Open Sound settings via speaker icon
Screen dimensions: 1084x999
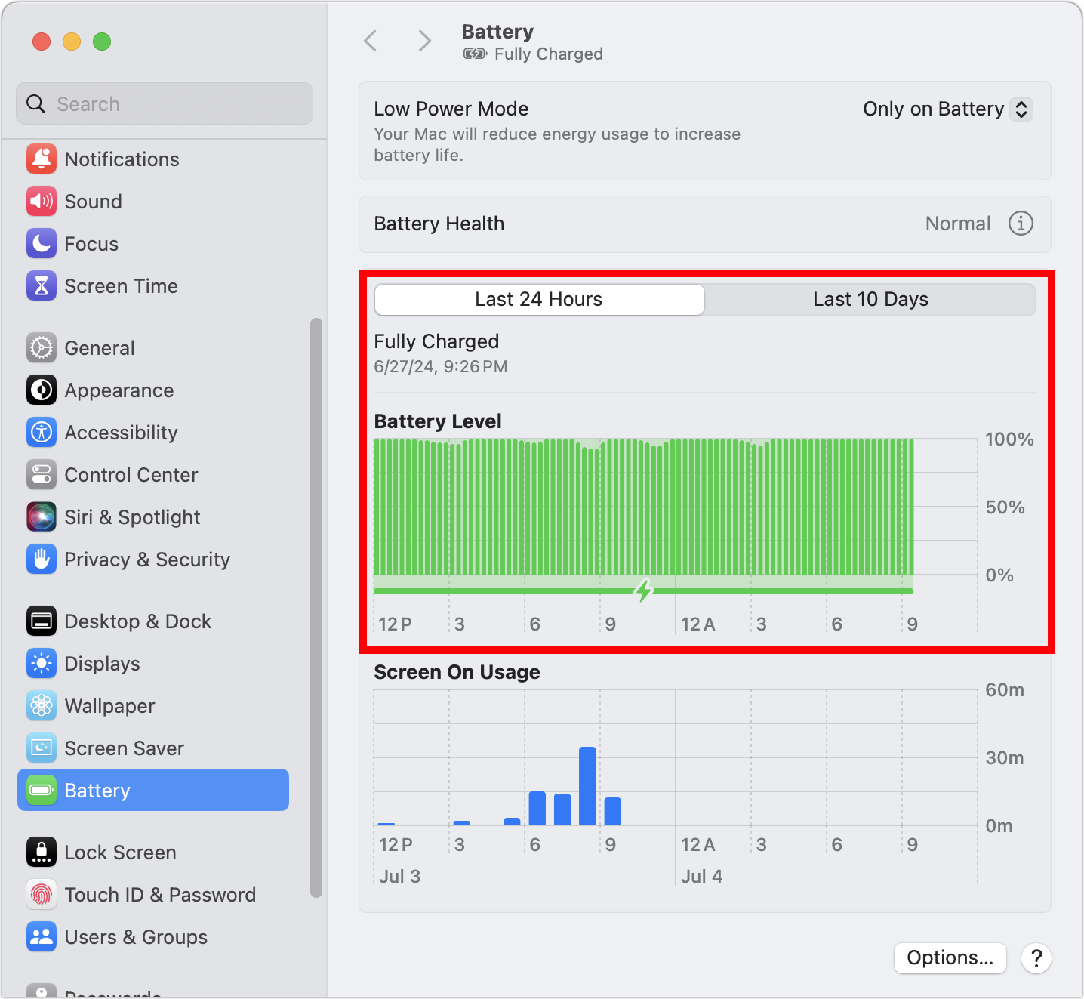point(42,201)
